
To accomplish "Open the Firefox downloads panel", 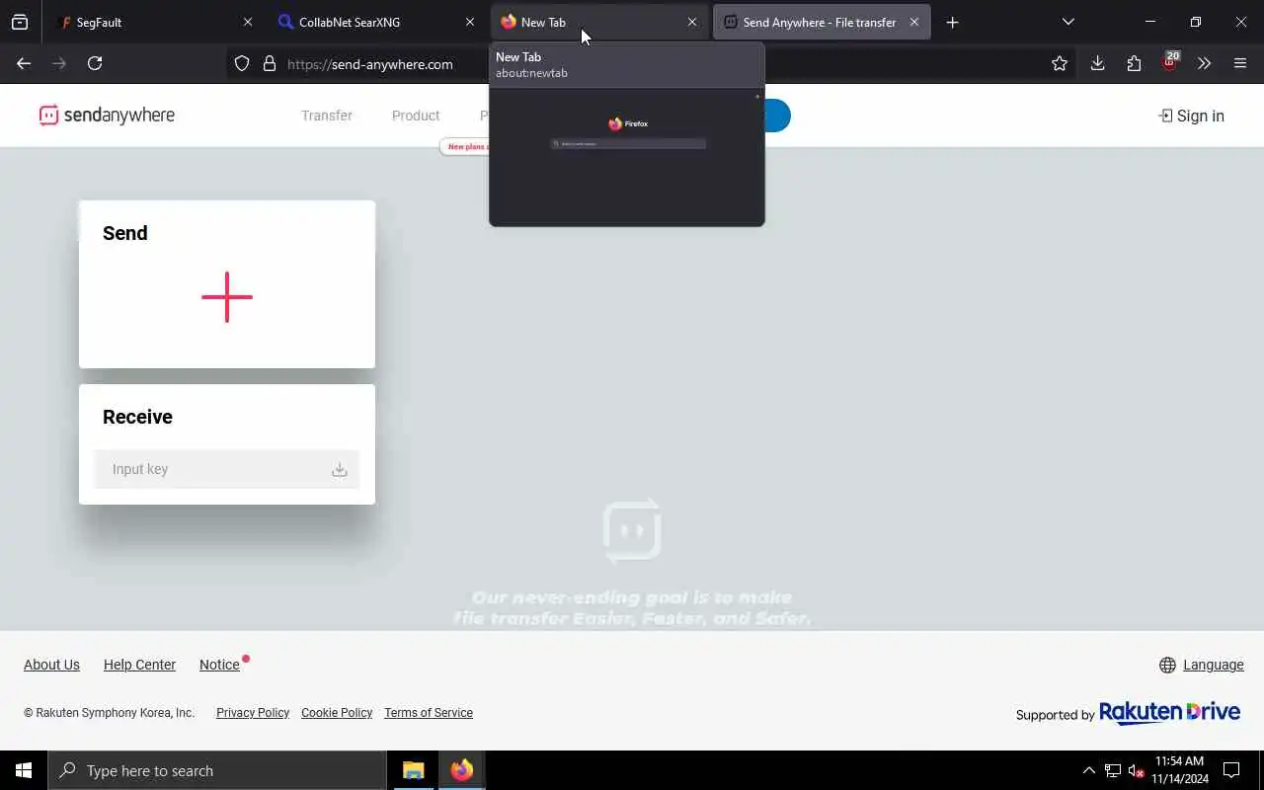I will click(x=1097, y=63).
